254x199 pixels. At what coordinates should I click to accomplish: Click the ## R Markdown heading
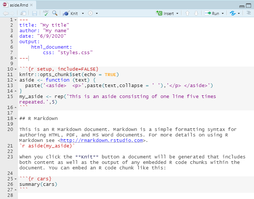point(38,119)
